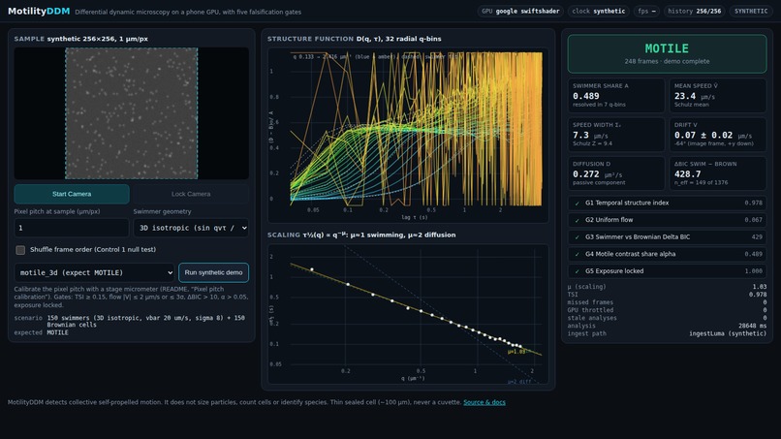The height and width of the screenshot is (439, 781).
Task: Open the Swimmer geometry dropdown
Action: click(x=191, y=228)
